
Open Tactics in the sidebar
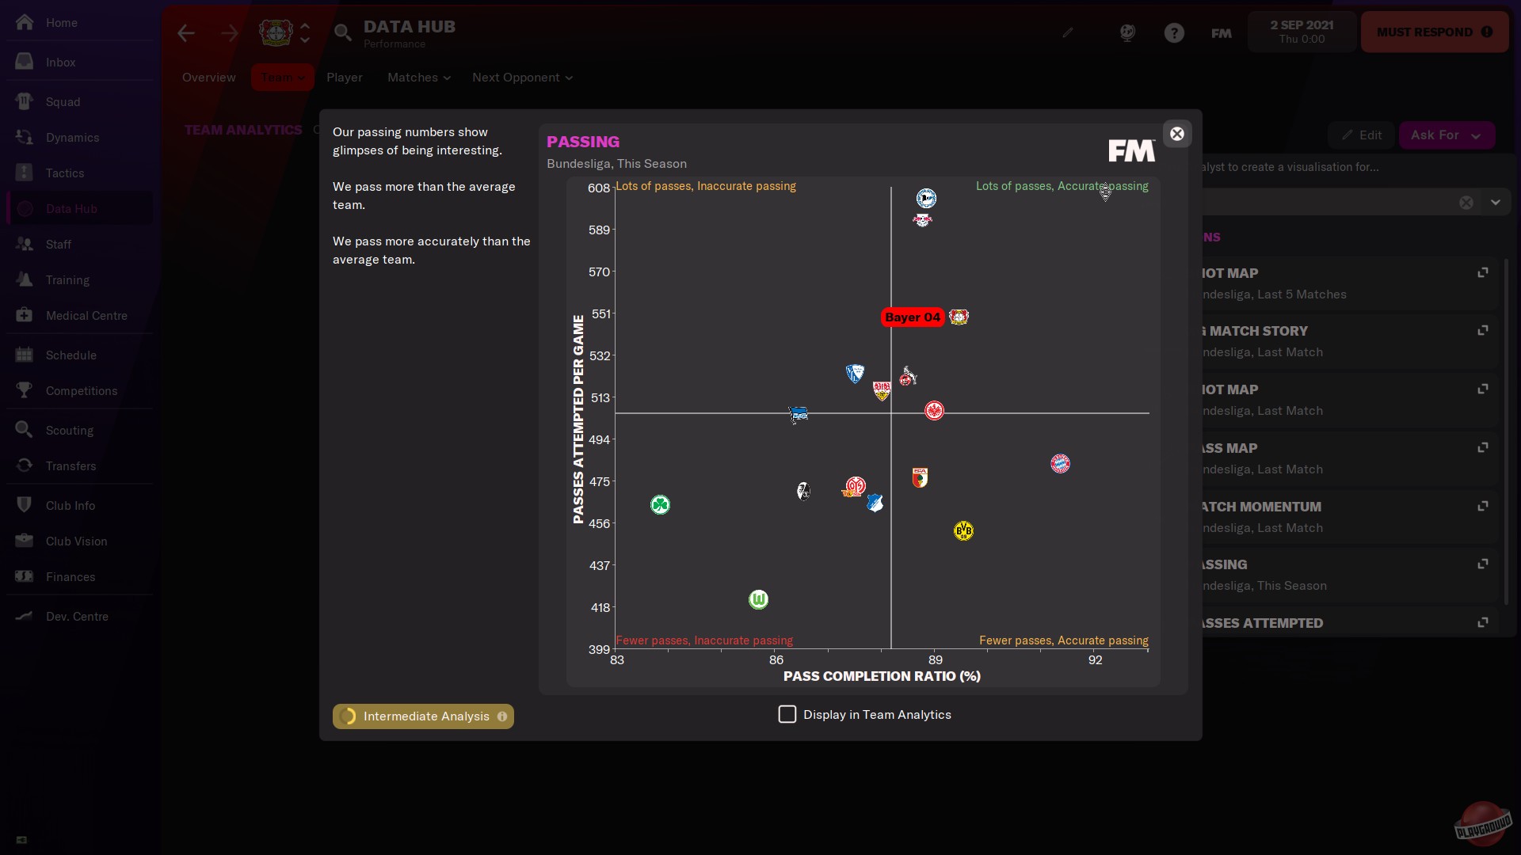65,173
